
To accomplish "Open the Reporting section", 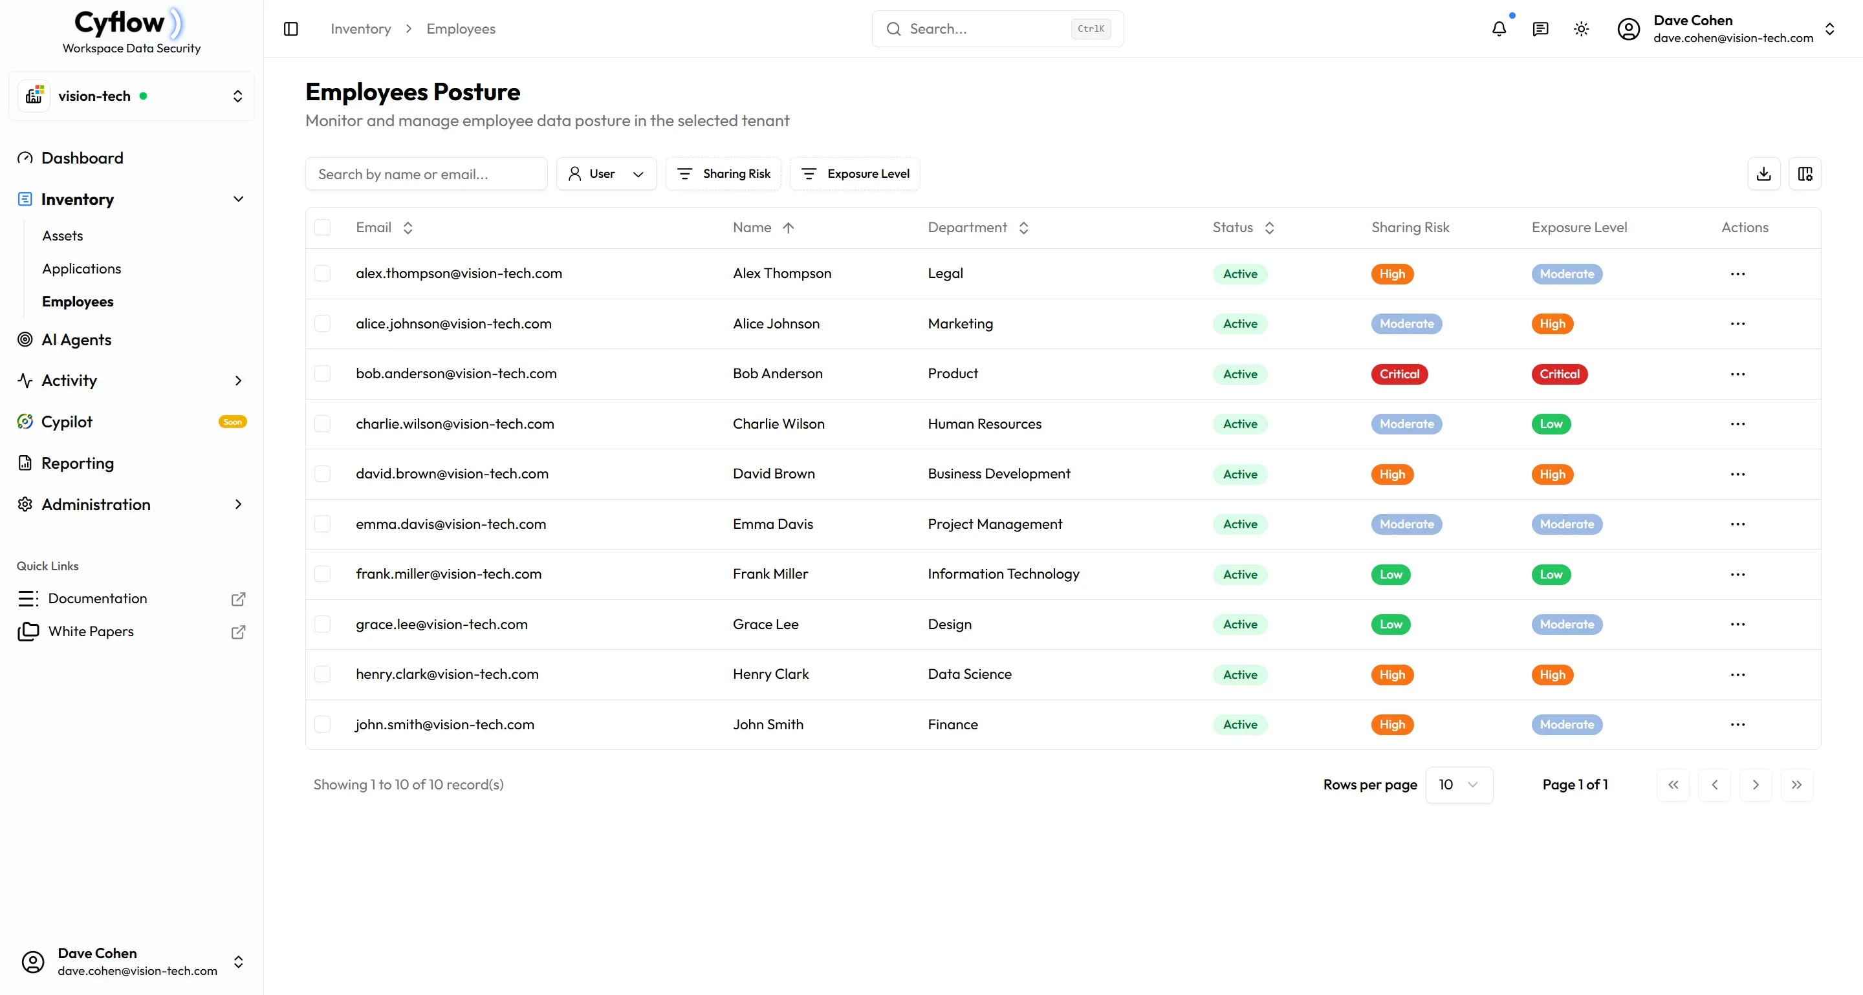I will tap(77, 463).
